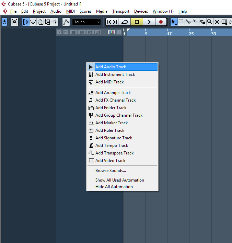Choose Add Instrument Track

[x=122, y=74]
